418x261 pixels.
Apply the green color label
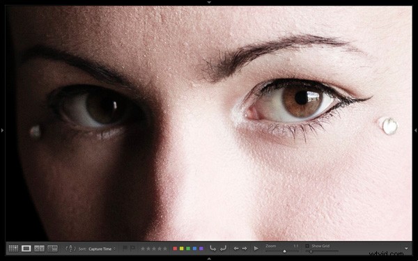click(188, 248)
